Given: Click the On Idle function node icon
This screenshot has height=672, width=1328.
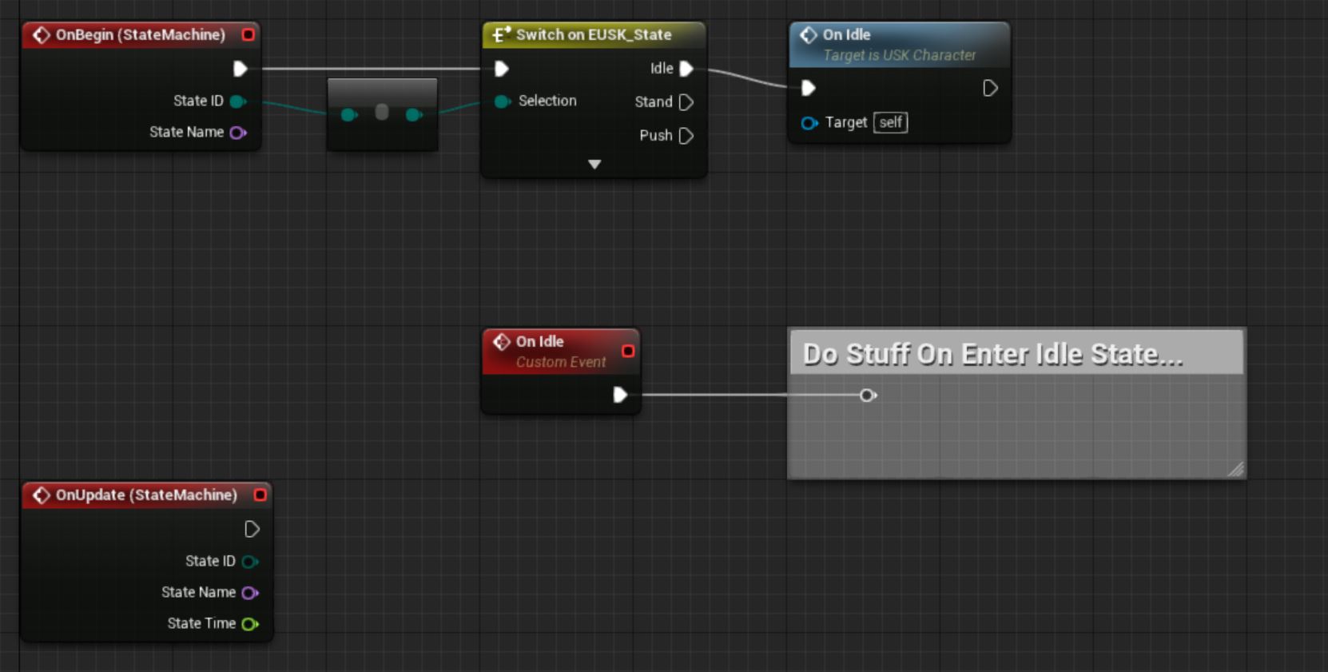Looking at the screenshot, I should [808, 35].
